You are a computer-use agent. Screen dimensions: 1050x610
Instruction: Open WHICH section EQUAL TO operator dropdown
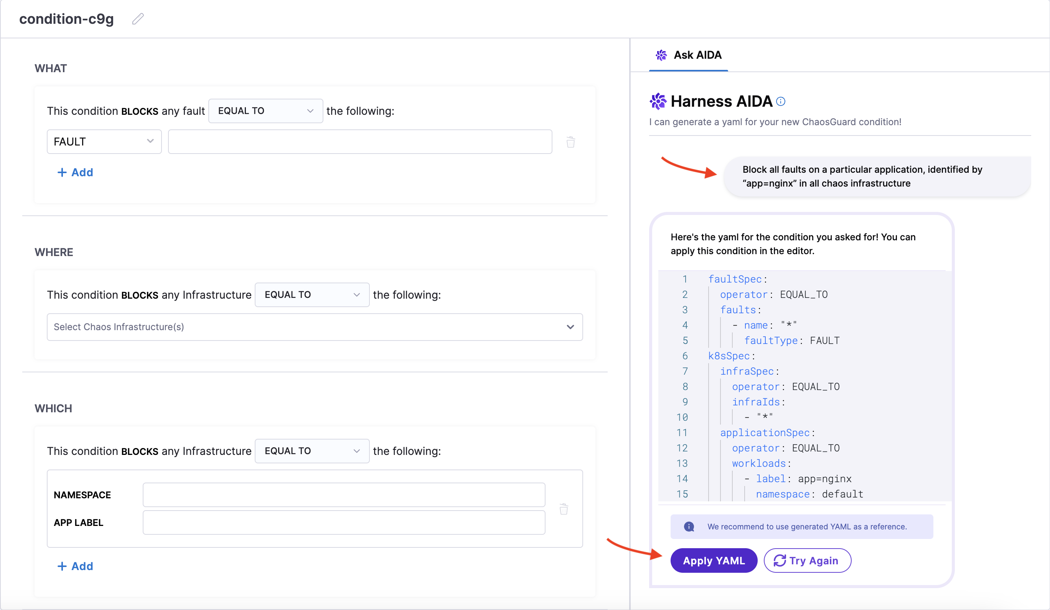312,451
